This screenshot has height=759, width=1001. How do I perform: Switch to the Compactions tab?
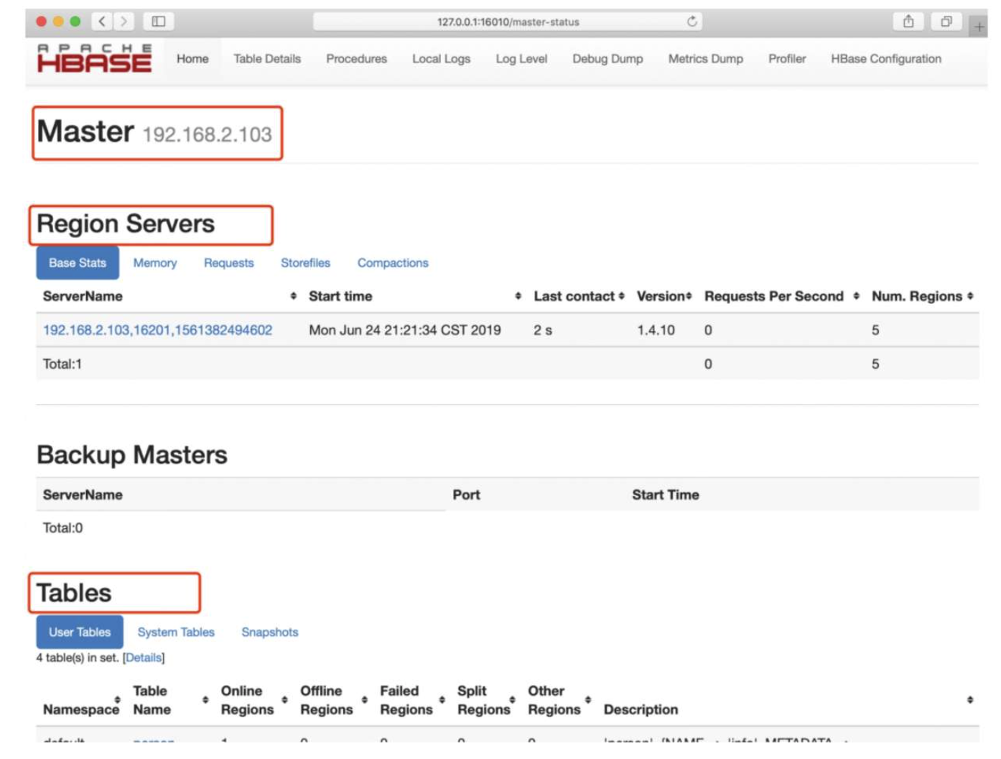tap(393, 263)
